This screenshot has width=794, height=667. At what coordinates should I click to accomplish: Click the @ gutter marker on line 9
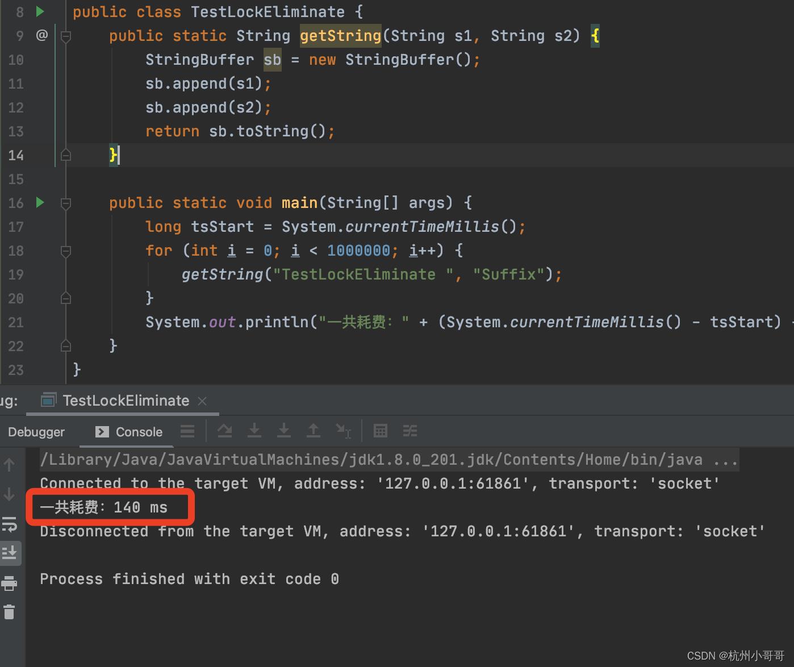click(41, 35)
